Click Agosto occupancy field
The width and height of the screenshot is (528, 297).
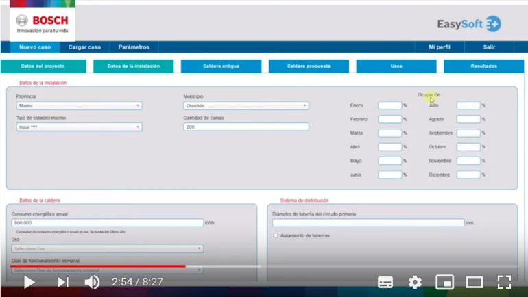pos(468,119)
